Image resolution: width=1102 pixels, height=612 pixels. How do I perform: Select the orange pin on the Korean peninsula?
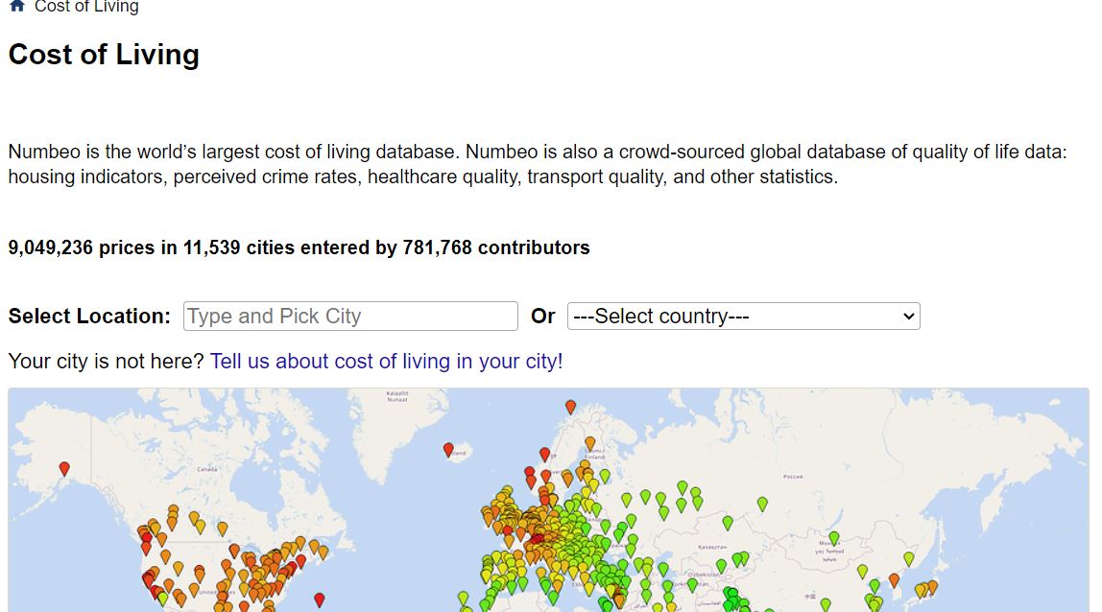(894, 580)
